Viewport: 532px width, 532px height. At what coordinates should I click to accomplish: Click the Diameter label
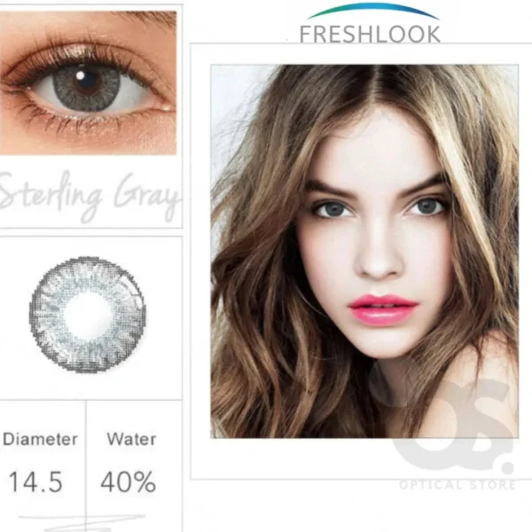click(40, 439)
